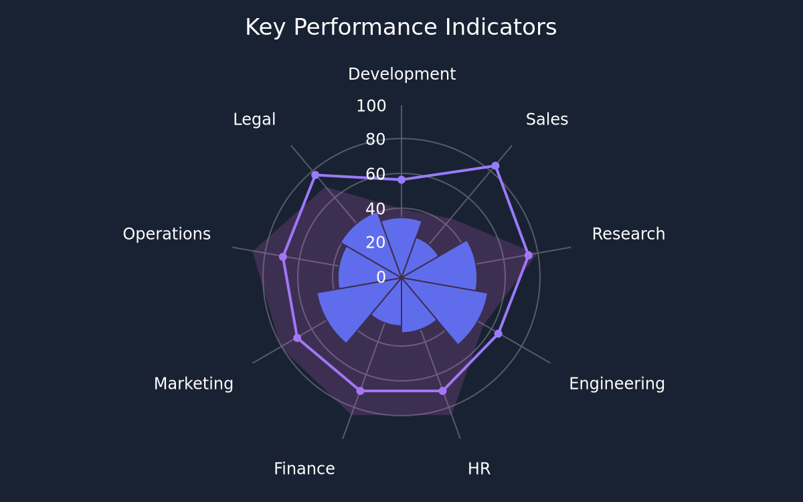Click the Research data point marker

point(529,255)
